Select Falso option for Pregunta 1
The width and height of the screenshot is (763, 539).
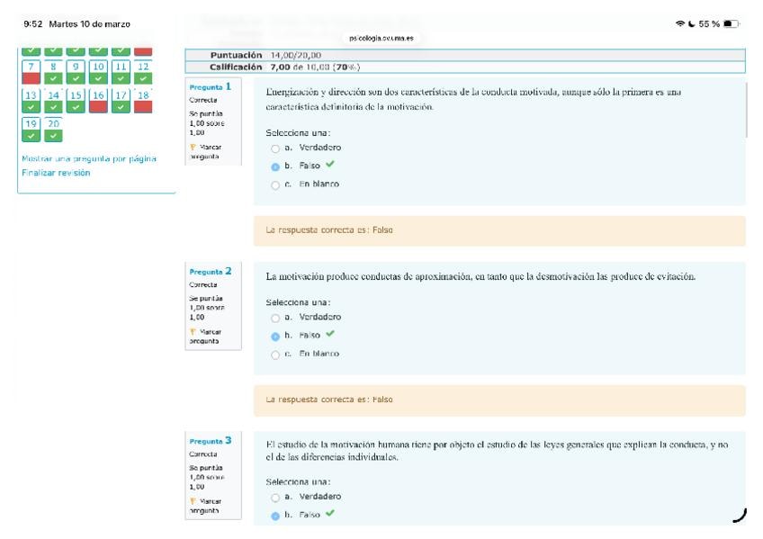275,166
